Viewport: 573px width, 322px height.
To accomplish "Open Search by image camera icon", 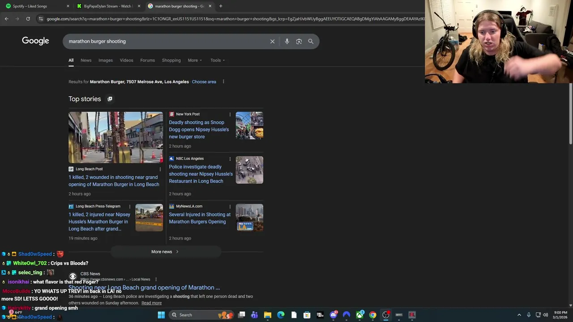I will tap(299, 41).
